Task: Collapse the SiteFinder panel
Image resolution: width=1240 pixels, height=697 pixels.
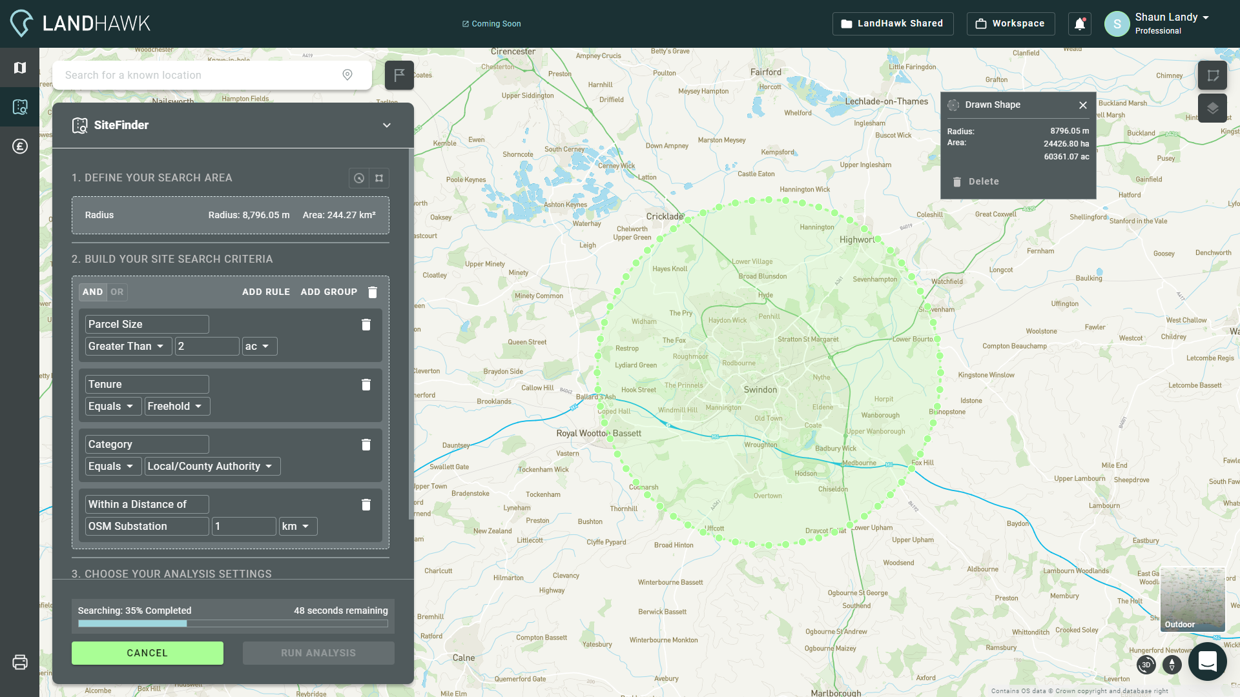Action: point(387,125)
